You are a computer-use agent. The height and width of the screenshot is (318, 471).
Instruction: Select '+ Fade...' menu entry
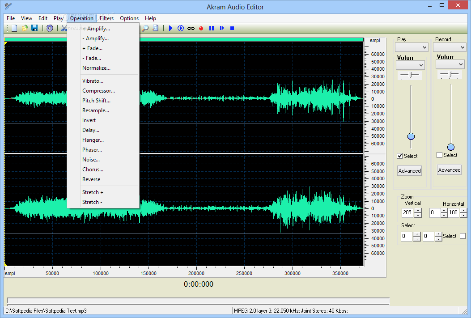[103, 48]
